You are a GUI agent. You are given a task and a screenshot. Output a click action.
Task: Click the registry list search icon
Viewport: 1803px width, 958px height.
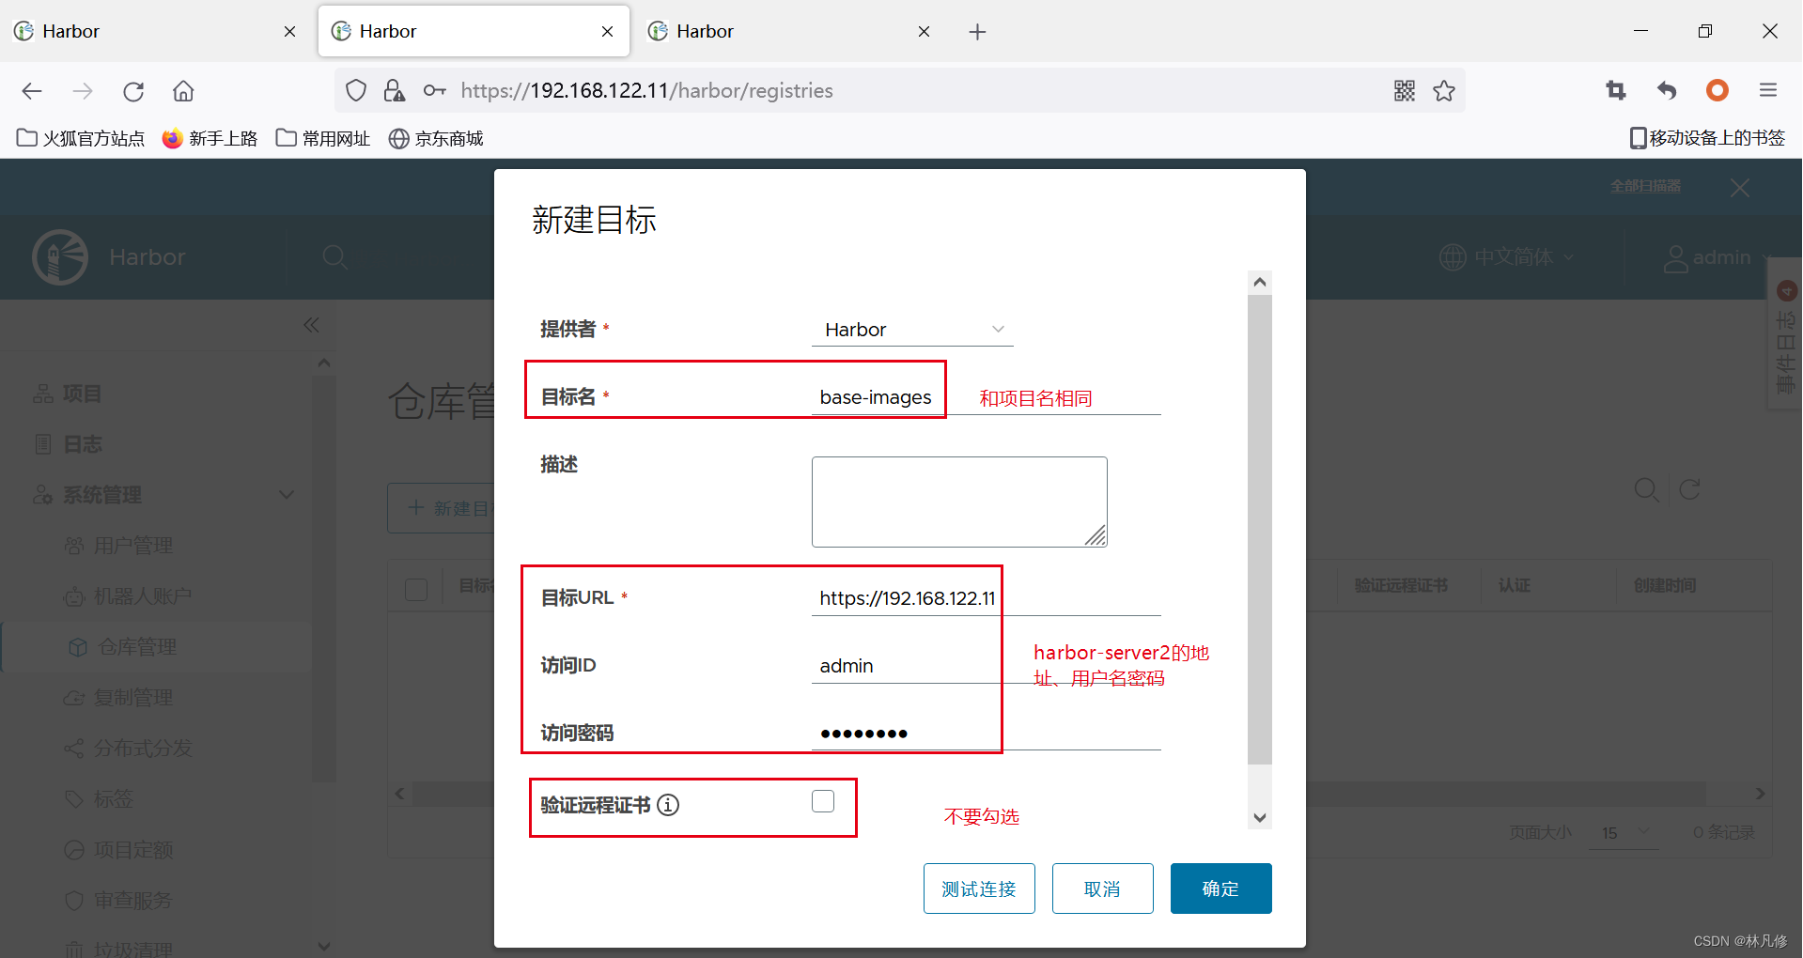click(x=1646, y=489)
